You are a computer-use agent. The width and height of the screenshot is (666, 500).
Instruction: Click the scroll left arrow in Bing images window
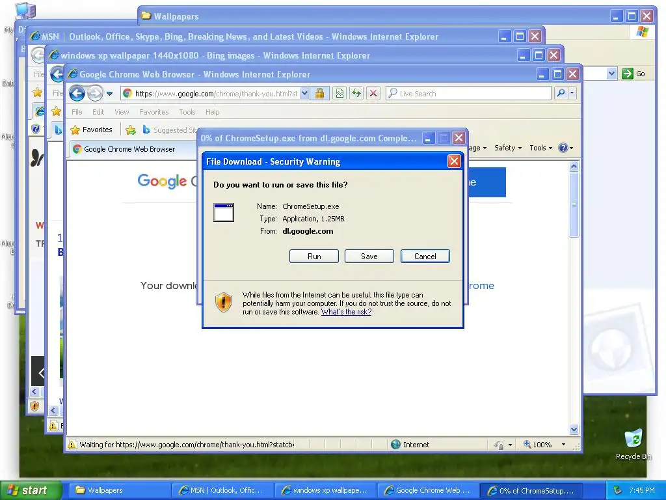click(53, 410)
